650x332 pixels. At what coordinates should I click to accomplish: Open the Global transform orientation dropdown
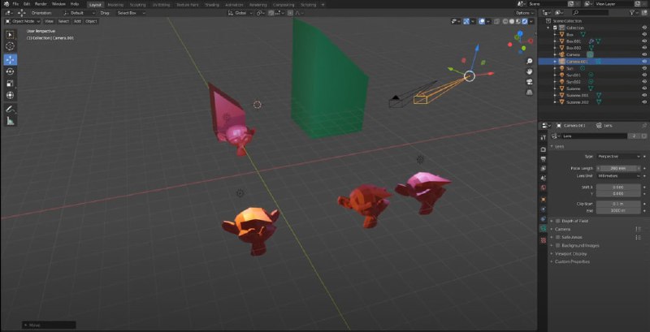click(x=240, y=13)
